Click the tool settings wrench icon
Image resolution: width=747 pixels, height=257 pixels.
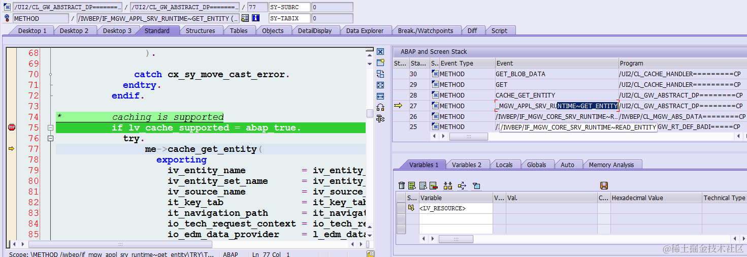point(380,118)
